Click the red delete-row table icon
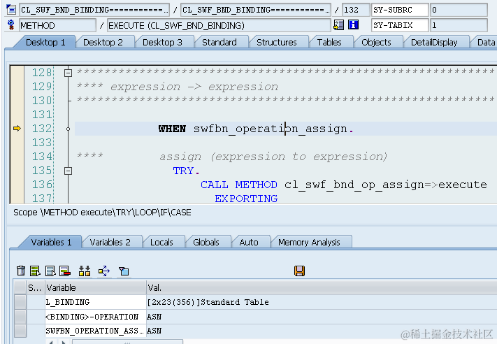The height and width of the screenshot is (344, 497). tap(65, 271)
